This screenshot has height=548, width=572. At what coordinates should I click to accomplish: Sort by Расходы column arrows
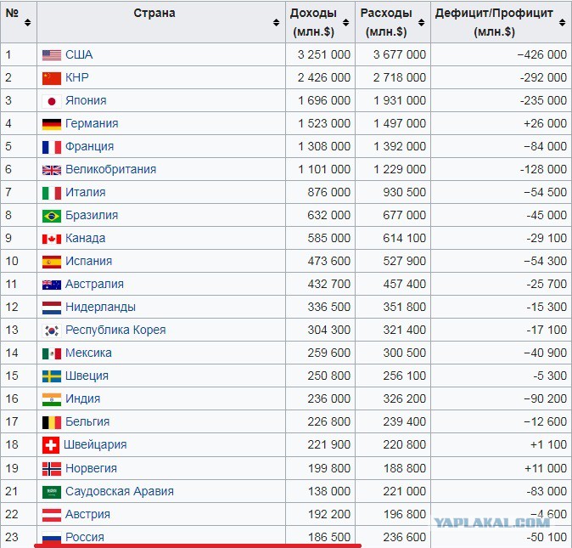point(423,23)
